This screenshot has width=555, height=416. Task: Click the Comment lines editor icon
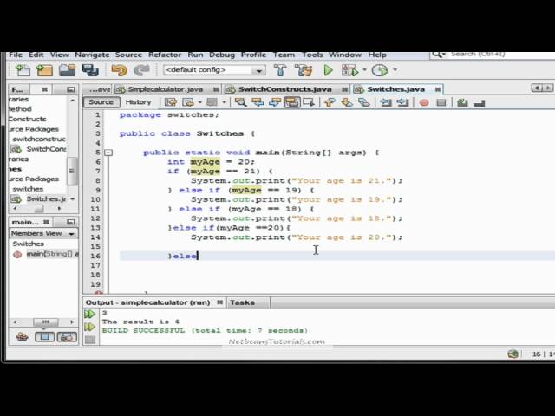coord(462,102)
